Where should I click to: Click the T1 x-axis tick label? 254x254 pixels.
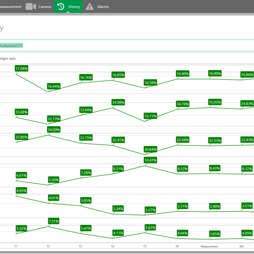[16, 246]
